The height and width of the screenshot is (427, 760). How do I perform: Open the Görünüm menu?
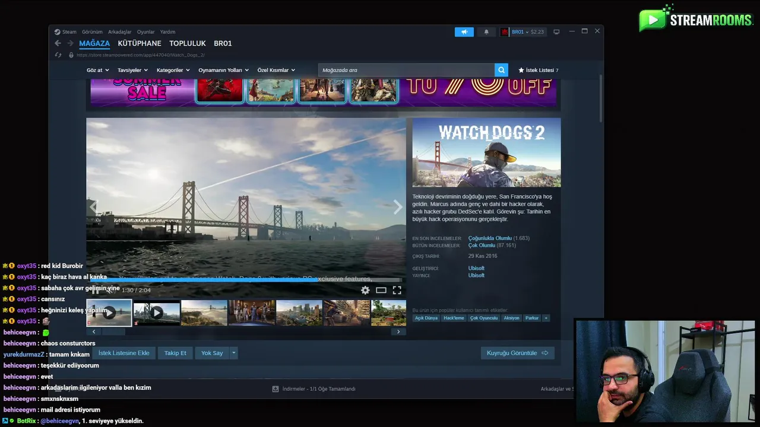click(92, 32)
